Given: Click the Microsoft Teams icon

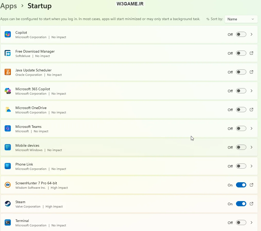Looking at the screenshot, I should [8, 128].
